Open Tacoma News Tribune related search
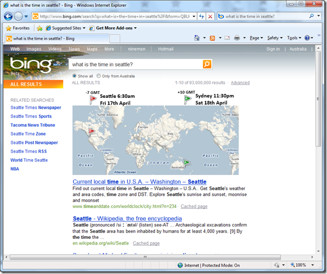Image resolution: width=327 pixels, height=274 pixels. pos(33,125)
